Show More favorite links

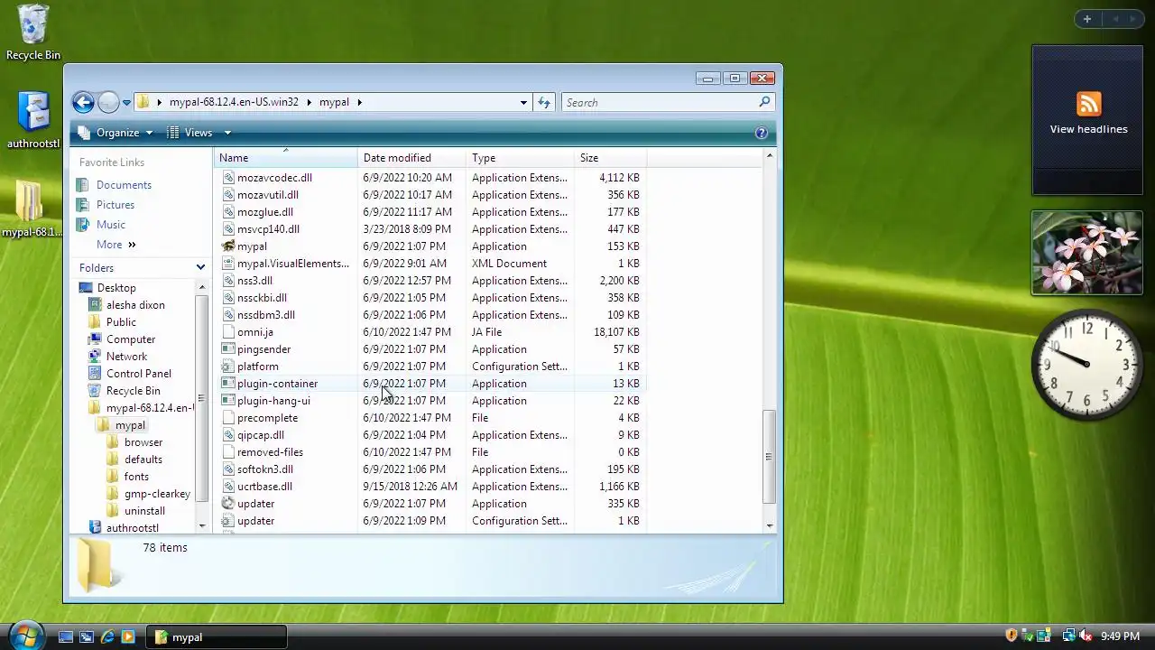pyautogui.click(x=116, y=245)
